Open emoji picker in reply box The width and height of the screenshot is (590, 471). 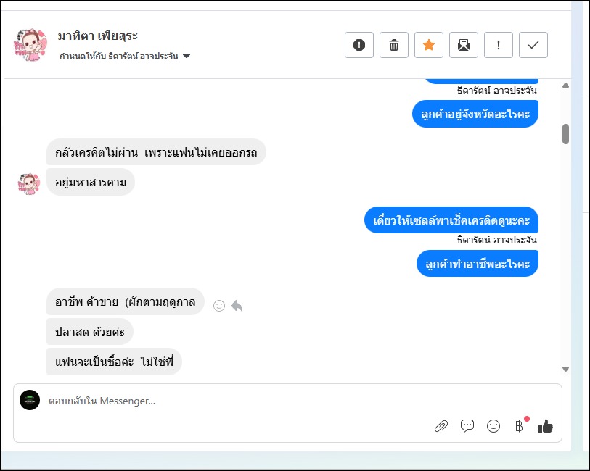point(493,426)
